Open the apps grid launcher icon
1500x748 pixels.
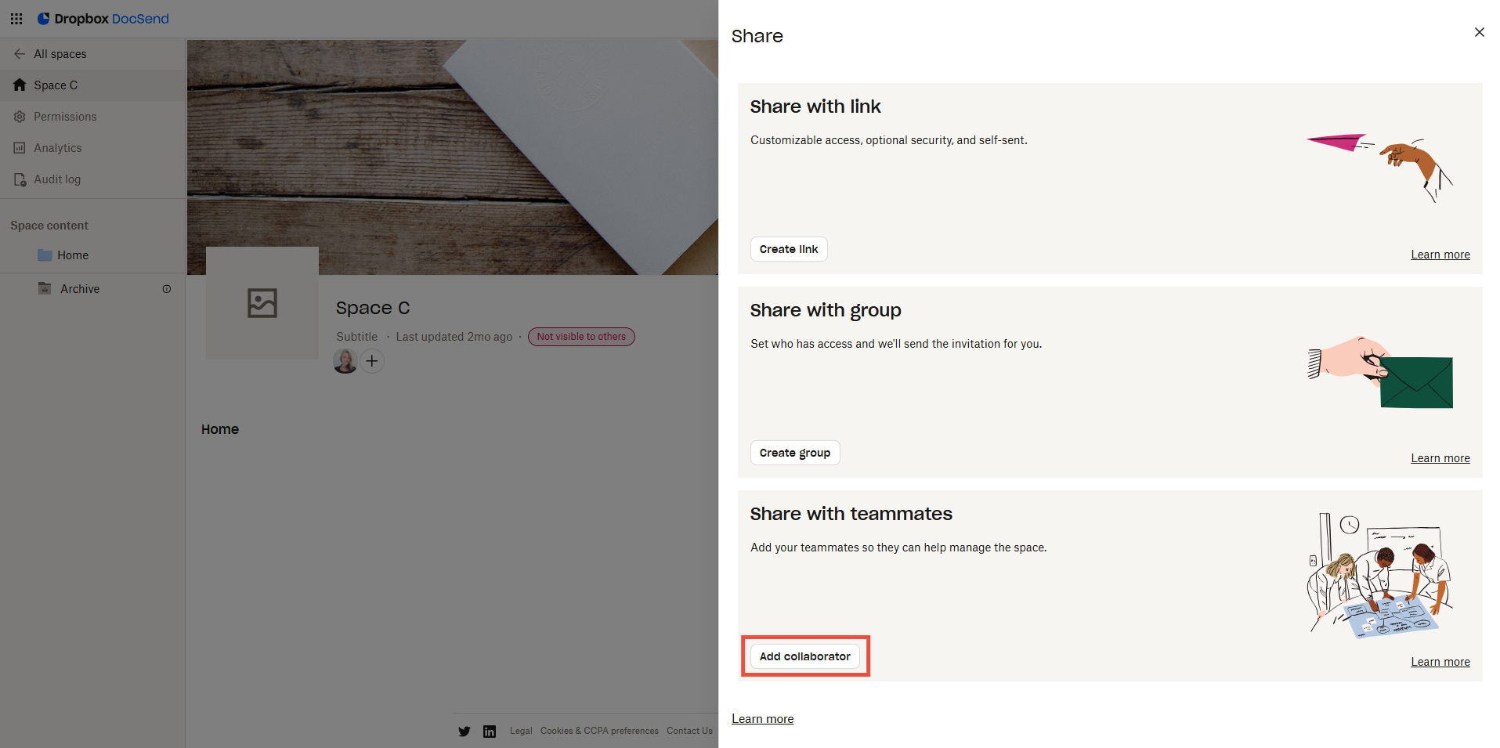click(16, 19)
